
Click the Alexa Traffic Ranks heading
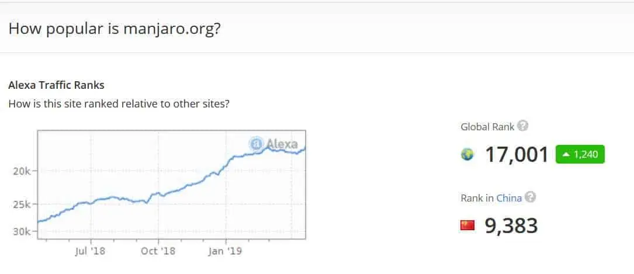[56, 85]
